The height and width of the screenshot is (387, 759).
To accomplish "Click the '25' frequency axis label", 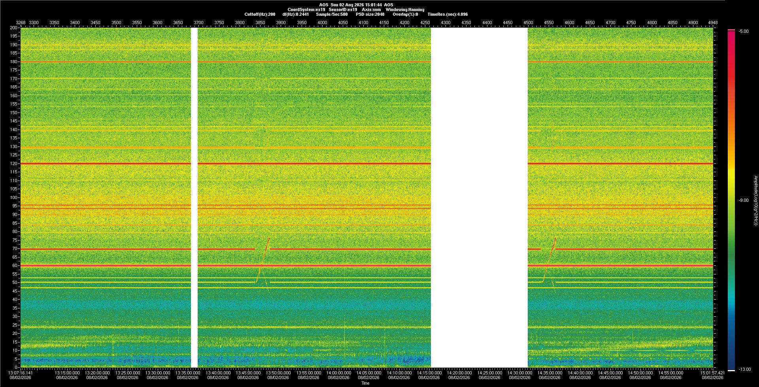I will coord(15,325).
